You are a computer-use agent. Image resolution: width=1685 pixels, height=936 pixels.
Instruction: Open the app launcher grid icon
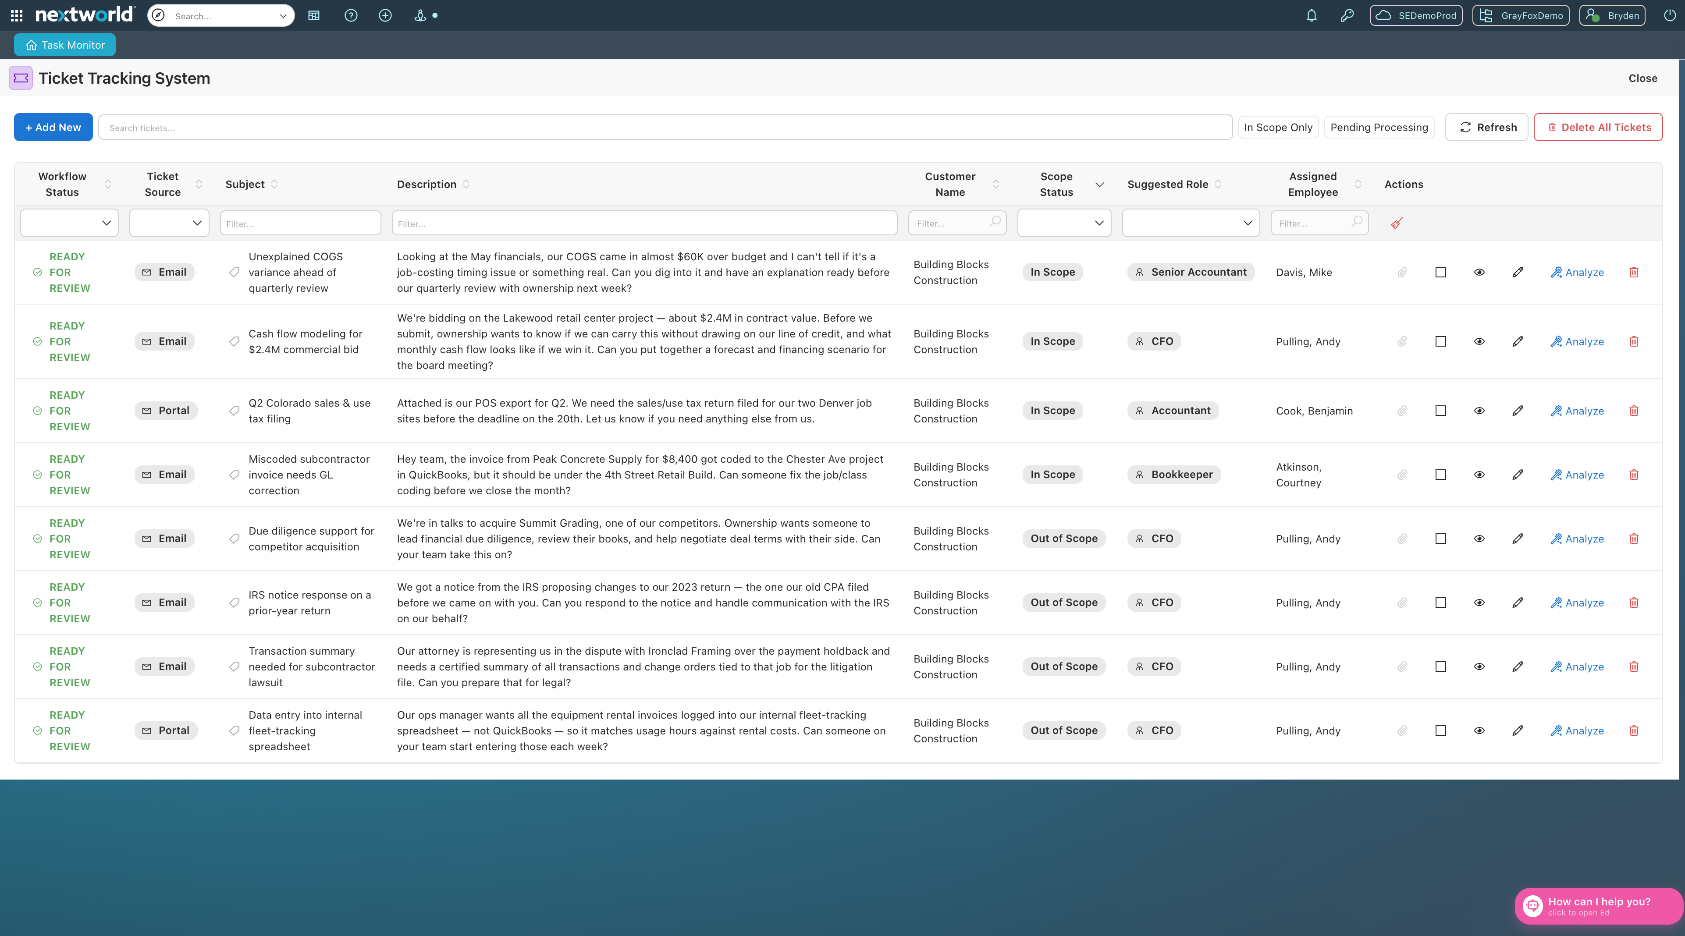click(17, 15)
